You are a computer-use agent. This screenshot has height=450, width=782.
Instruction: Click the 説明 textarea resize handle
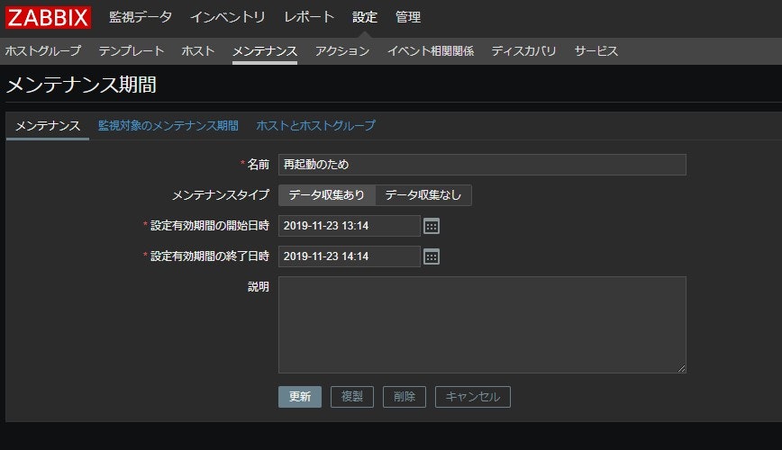(x=682, y=369)
